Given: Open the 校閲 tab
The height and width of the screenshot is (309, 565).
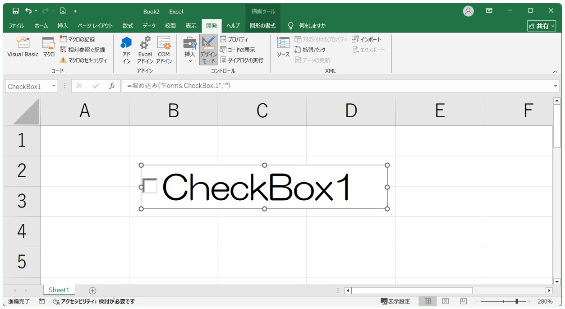Looking at the screenshot, I should click(170, 26).
